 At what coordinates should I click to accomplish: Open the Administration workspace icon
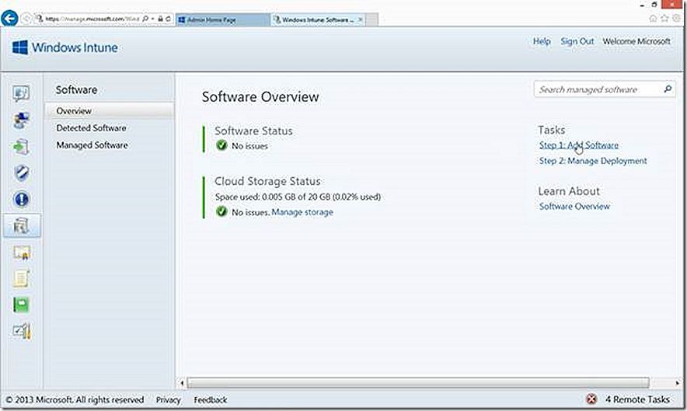22,331
